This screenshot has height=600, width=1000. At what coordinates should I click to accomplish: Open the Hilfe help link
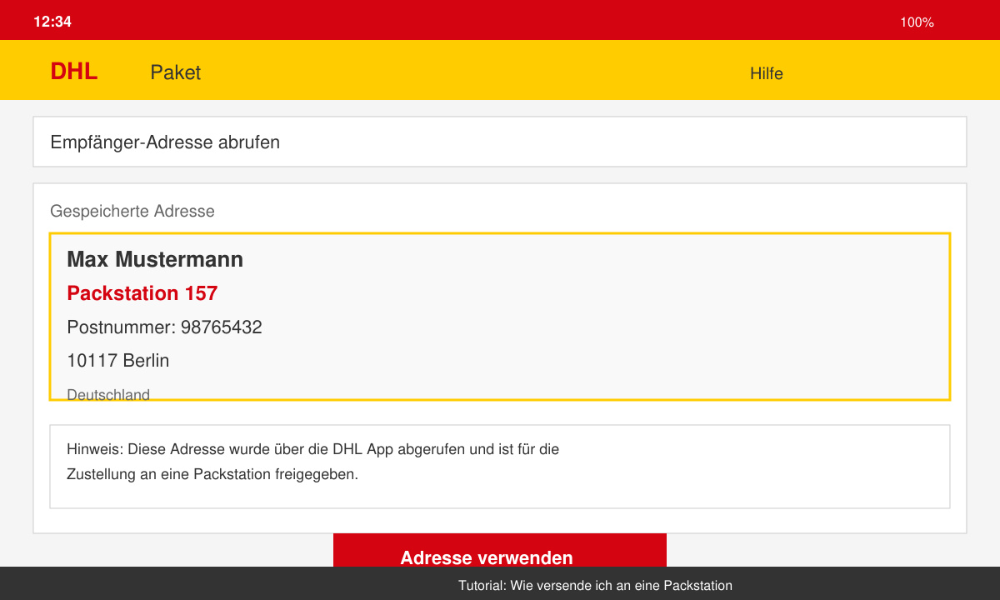(x=766, y=73)
